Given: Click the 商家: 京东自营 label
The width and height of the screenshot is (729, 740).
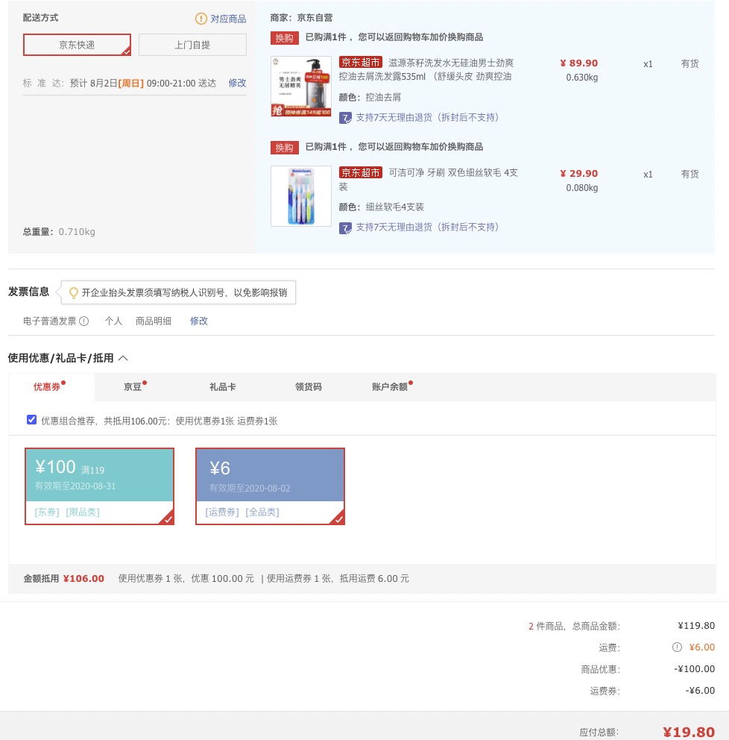Looking at the screenshot, I should click(x=301, y=18).
